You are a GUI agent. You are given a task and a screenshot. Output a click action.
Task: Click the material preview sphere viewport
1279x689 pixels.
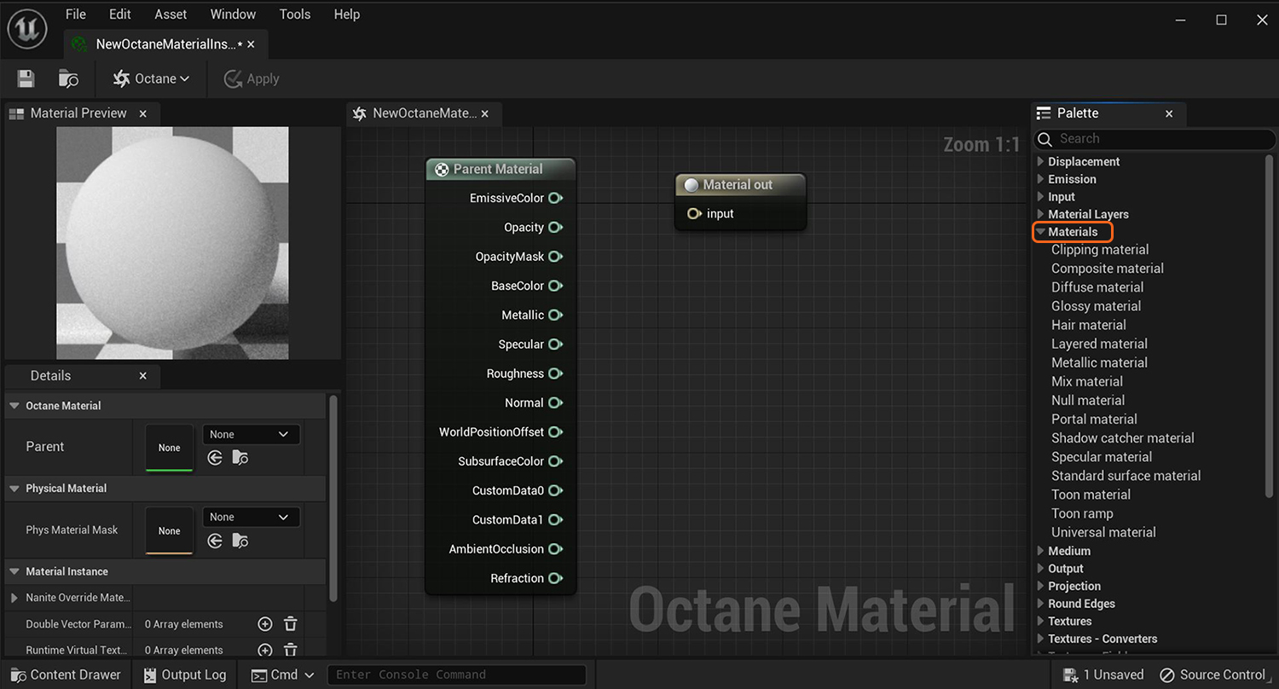point(172,243)
